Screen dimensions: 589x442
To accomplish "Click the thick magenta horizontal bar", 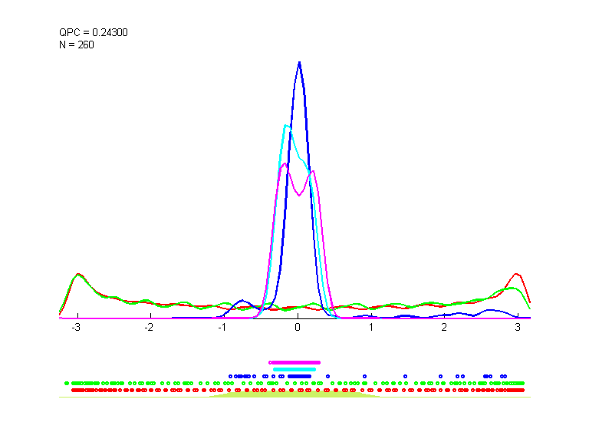I will point(294,362).
